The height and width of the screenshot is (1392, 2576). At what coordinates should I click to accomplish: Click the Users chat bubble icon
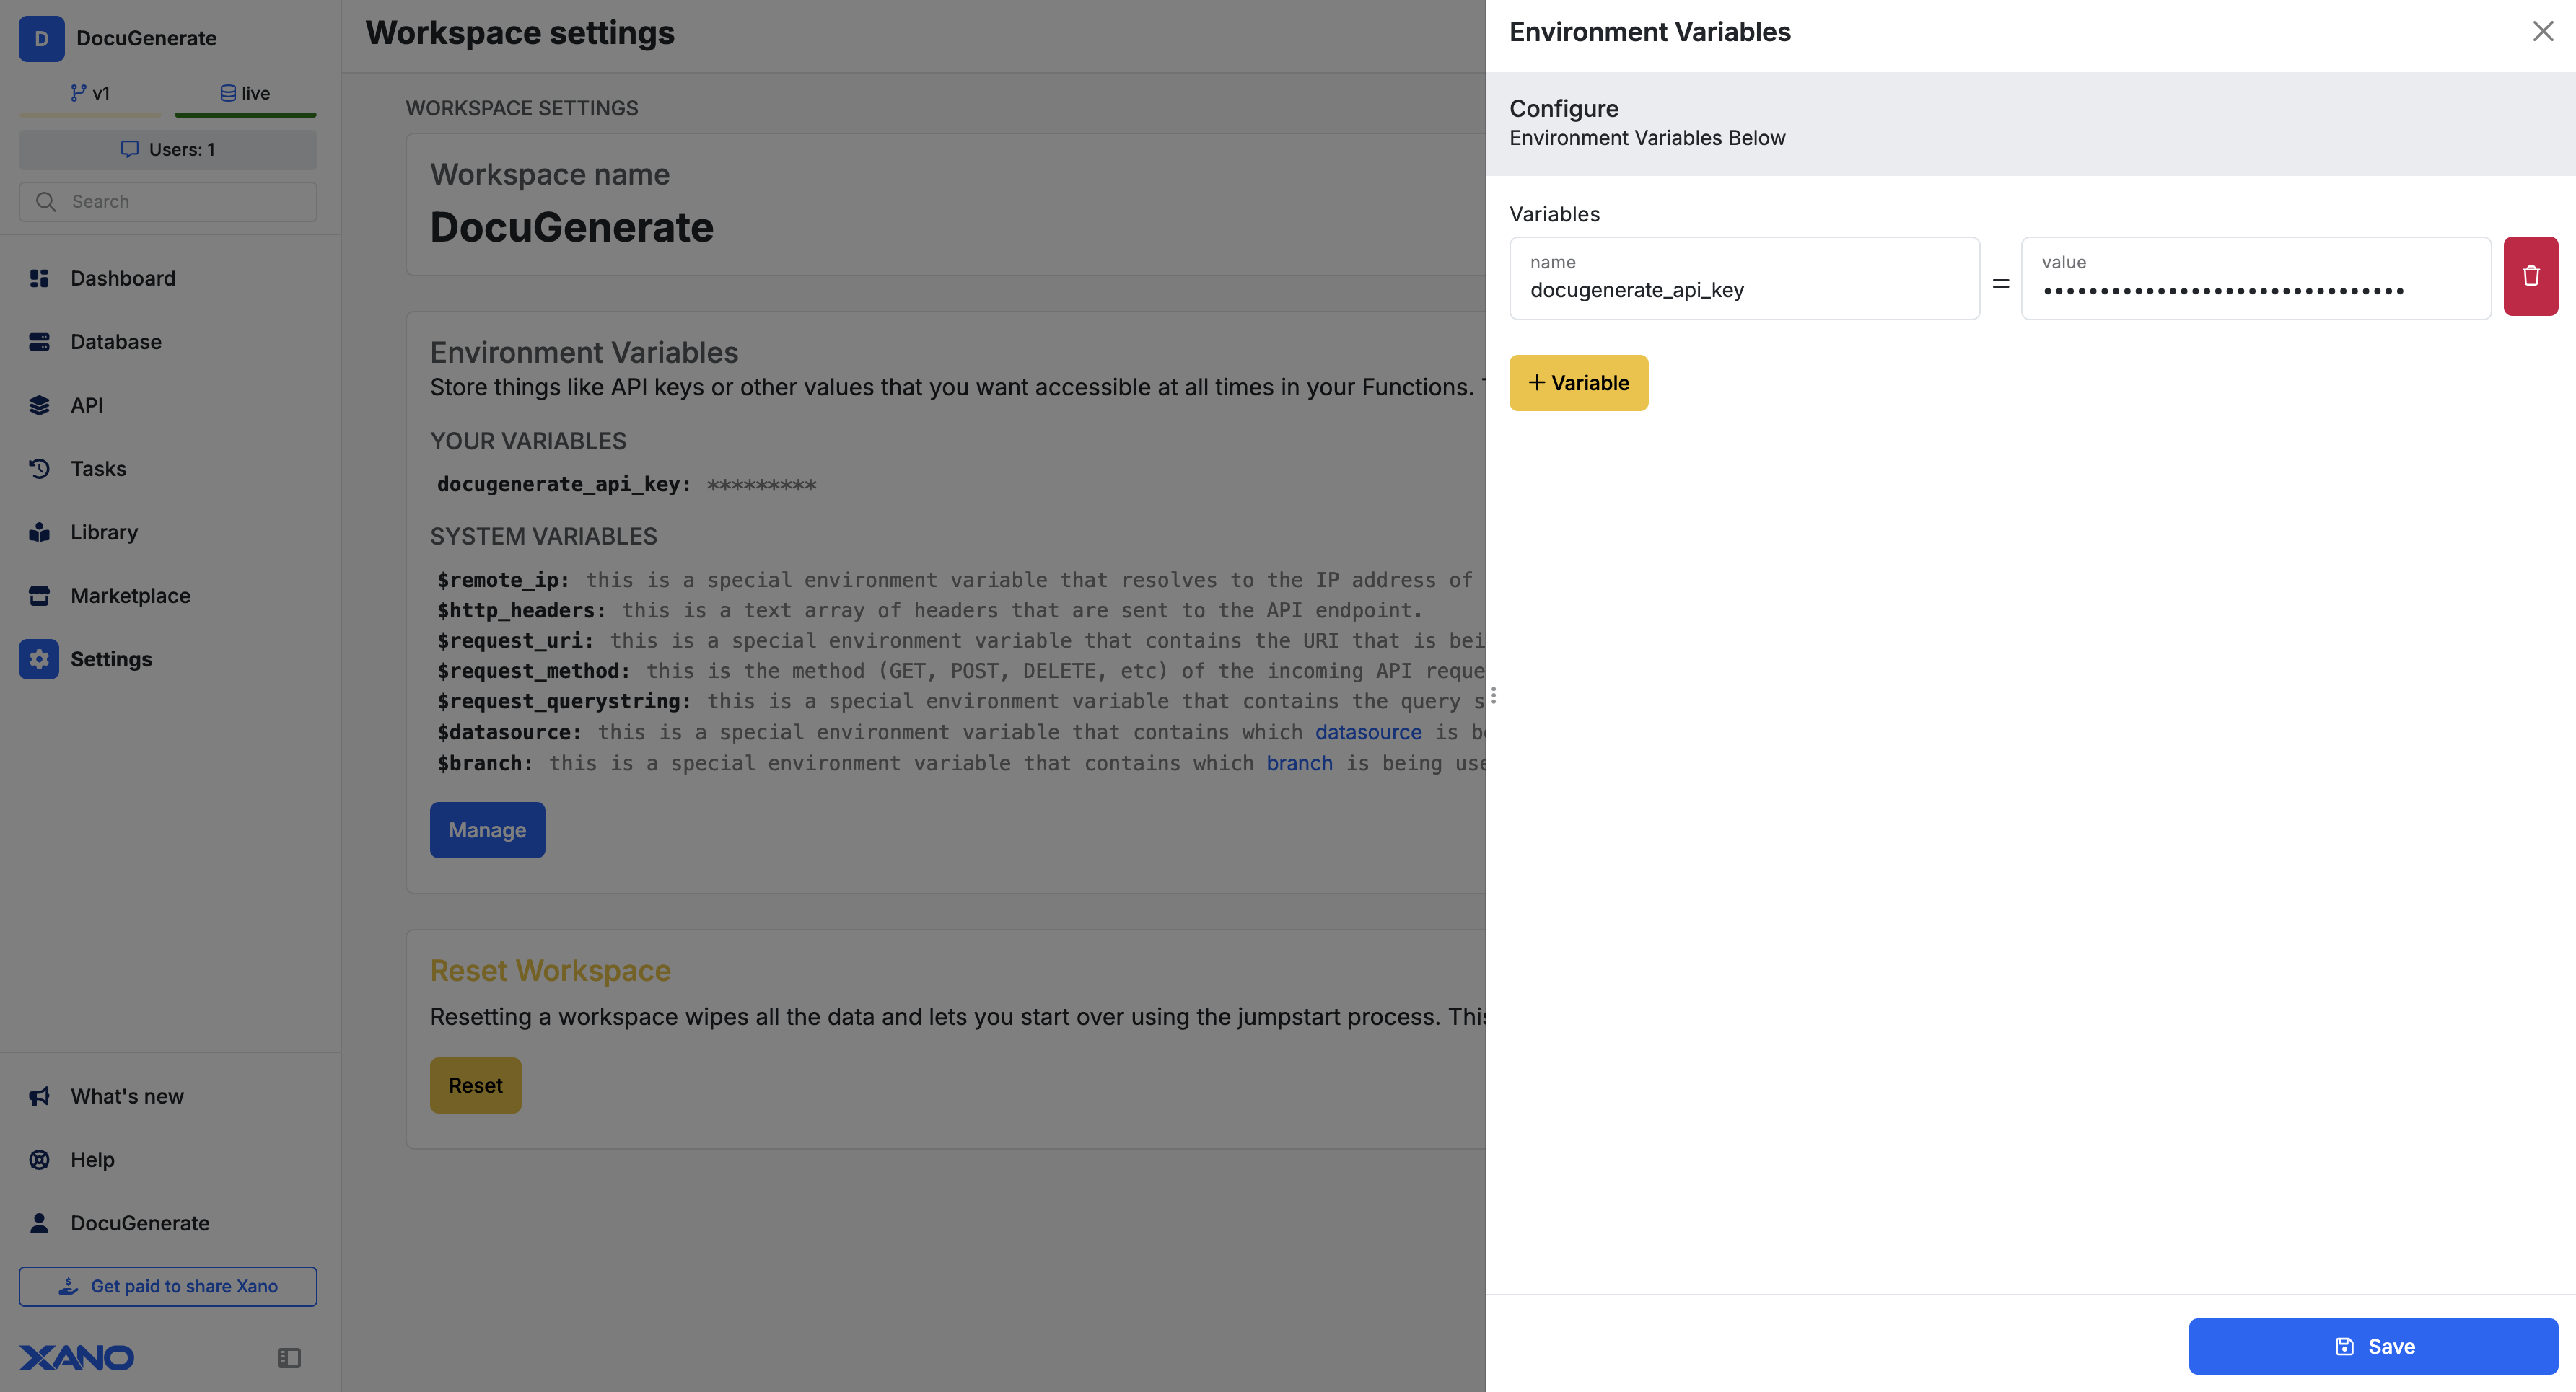coord(129,149)
